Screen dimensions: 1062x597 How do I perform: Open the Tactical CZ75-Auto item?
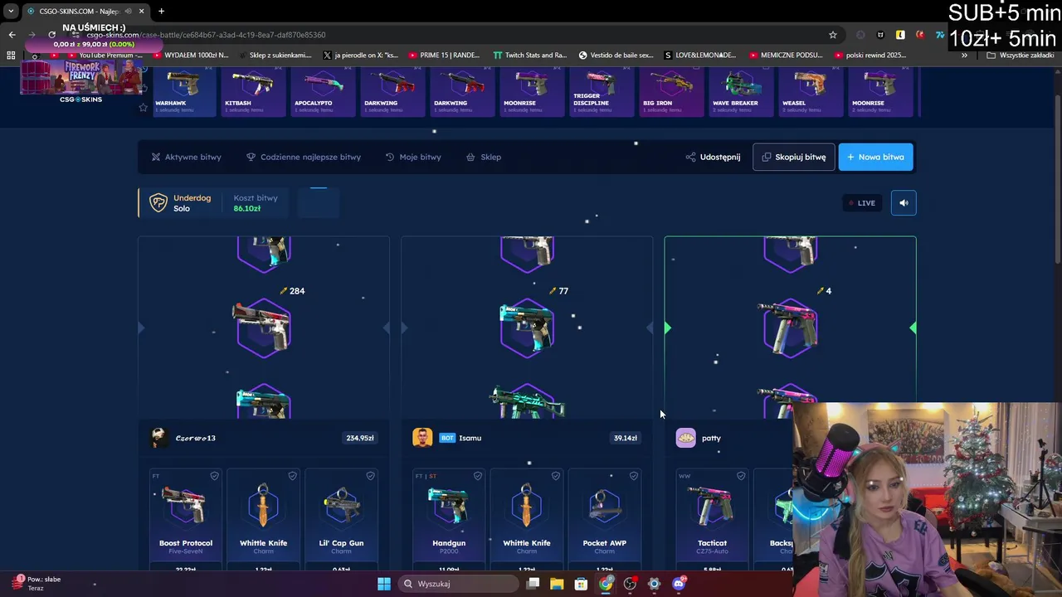pos(713,520)
